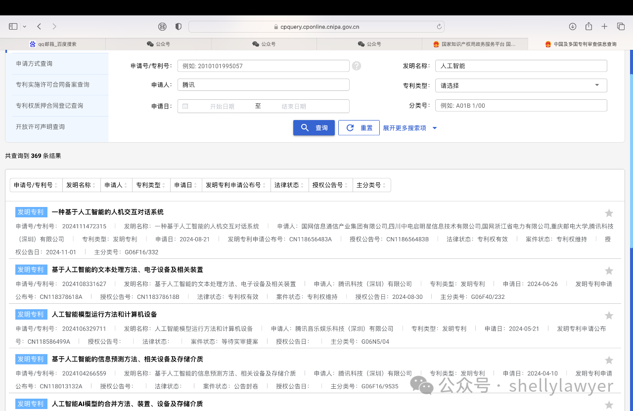The image size is (633, 411).
Task: Star the 文本处理方法 patent result
Action: tap(609, 271)
